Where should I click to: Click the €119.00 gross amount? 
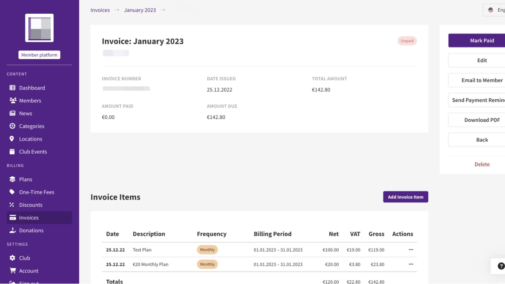(376, 250)
